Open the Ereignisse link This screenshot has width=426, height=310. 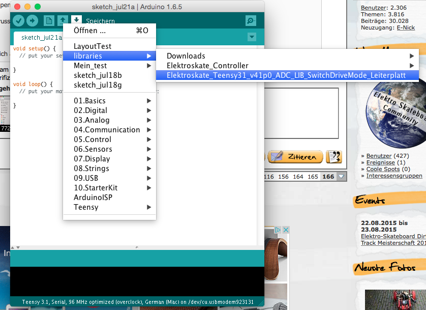[x=380, y=162]
